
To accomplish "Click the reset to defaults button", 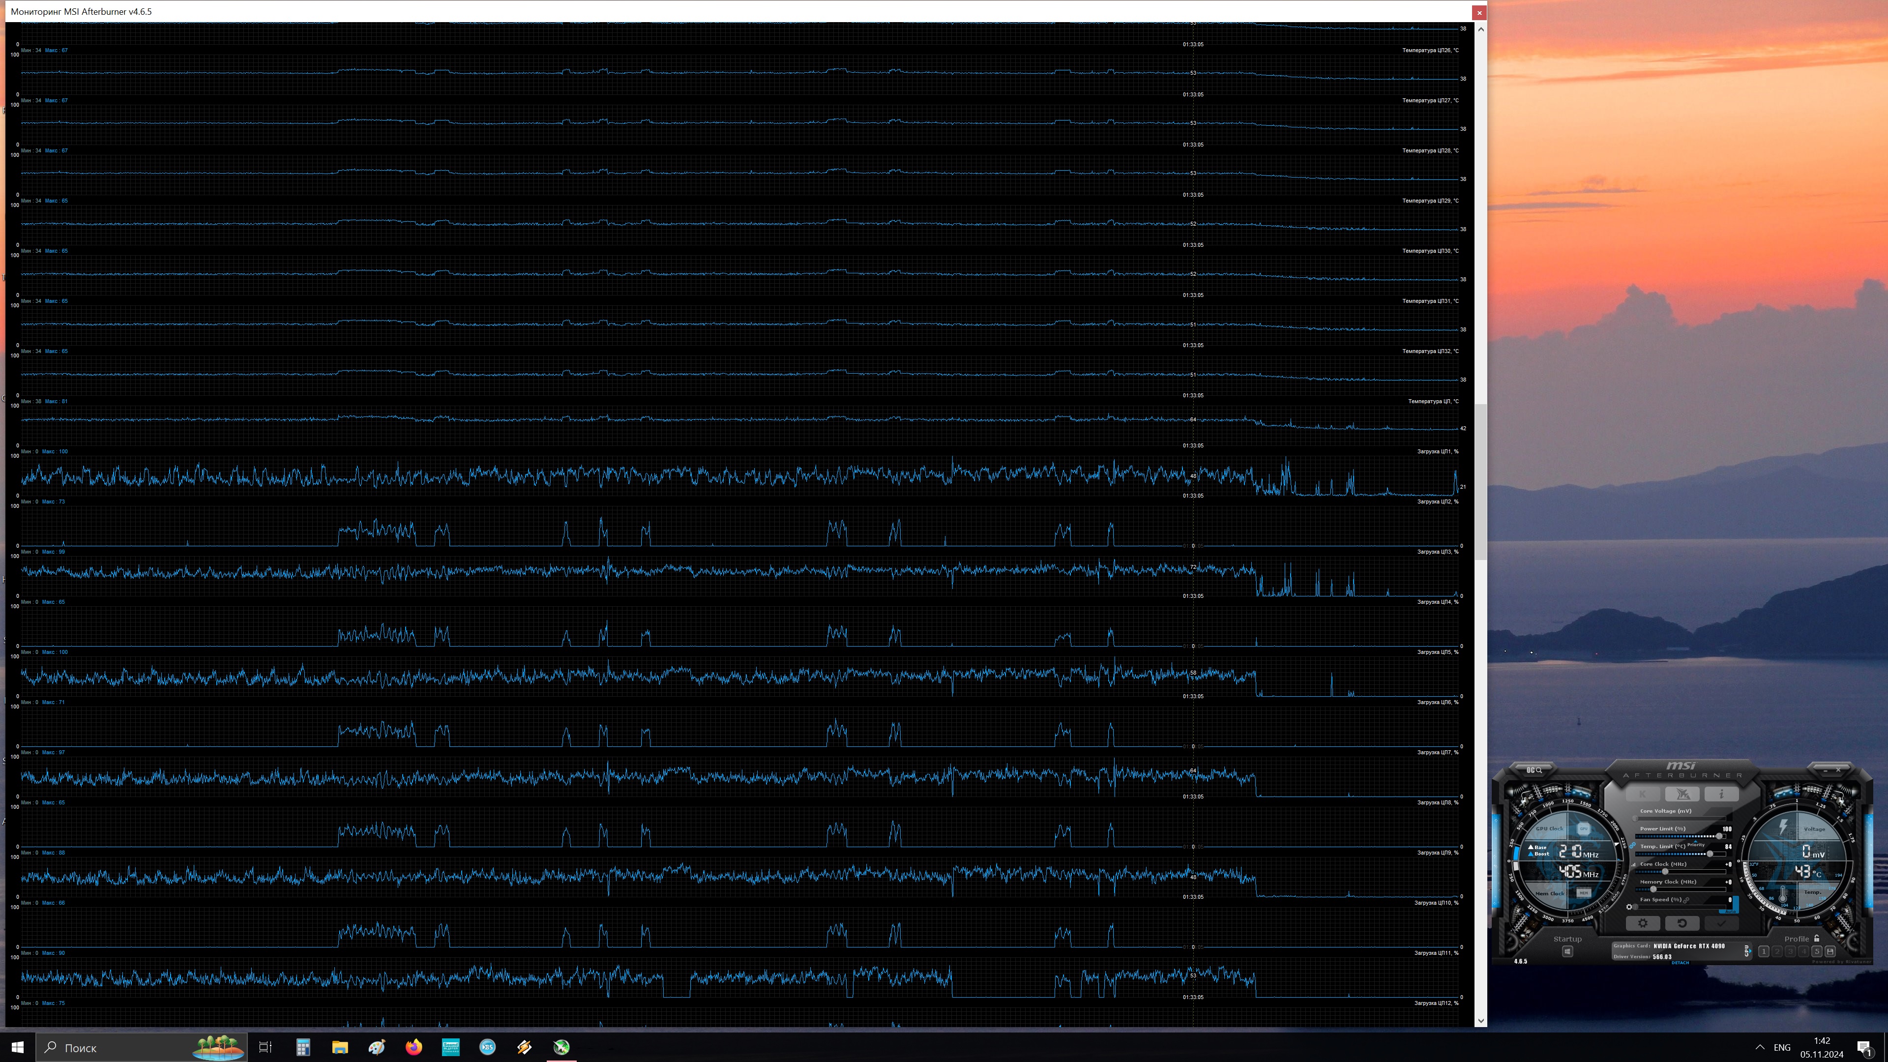I will point(1682,923).
